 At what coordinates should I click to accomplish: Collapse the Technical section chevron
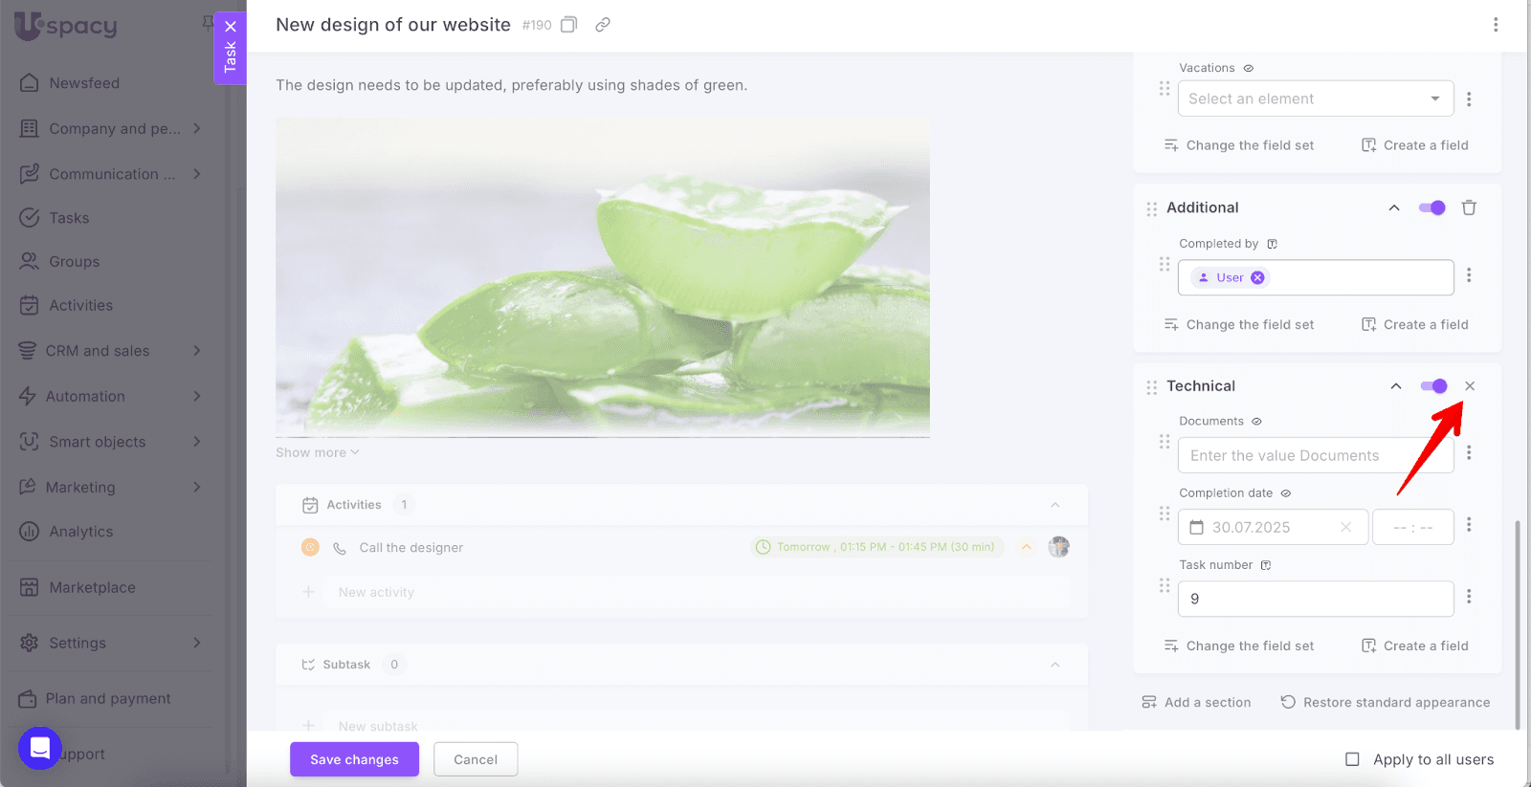(x=1396, y=386)
